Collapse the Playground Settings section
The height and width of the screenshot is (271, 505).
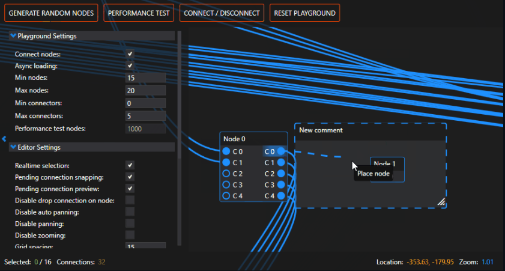coord(13,36)
